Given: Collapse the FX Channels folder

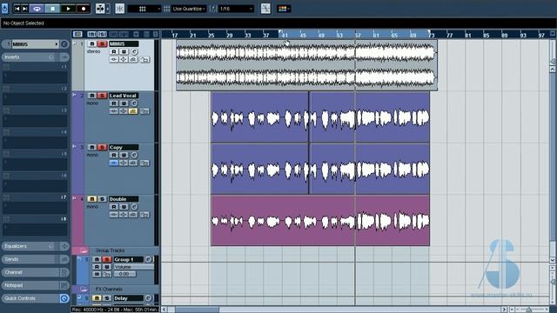Looking at the screenshot, I should [x=84, y=290].
